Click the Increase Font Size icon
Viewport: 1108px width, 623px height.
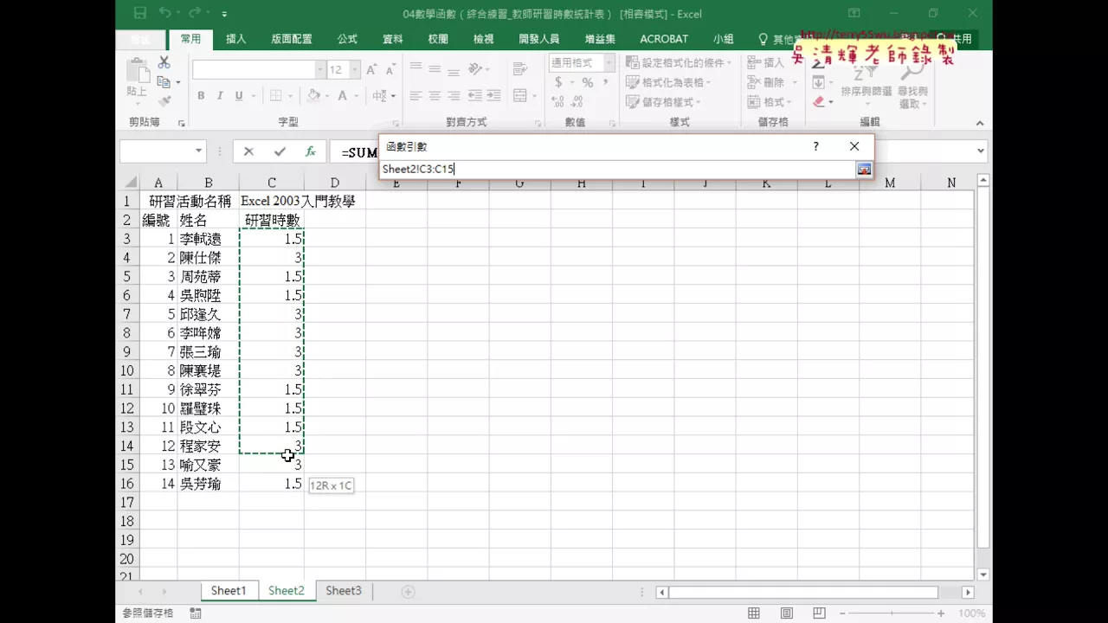(371, 70)
